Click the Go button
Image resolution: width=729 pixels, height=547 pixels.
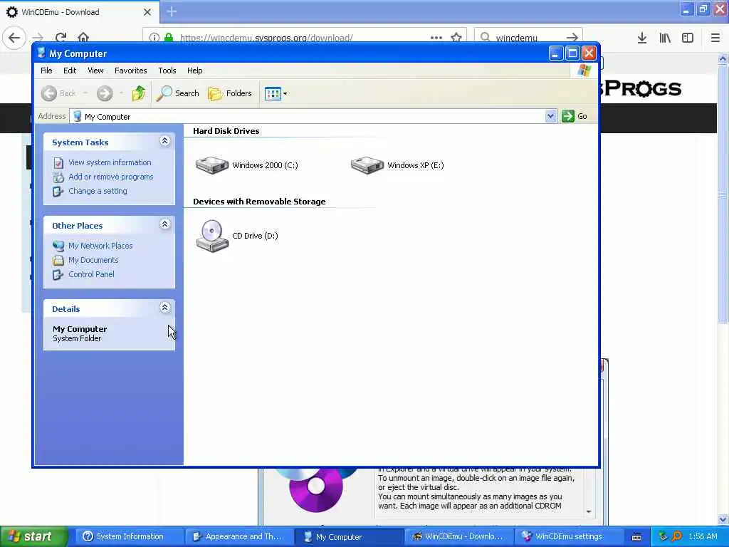click(575, 116)
